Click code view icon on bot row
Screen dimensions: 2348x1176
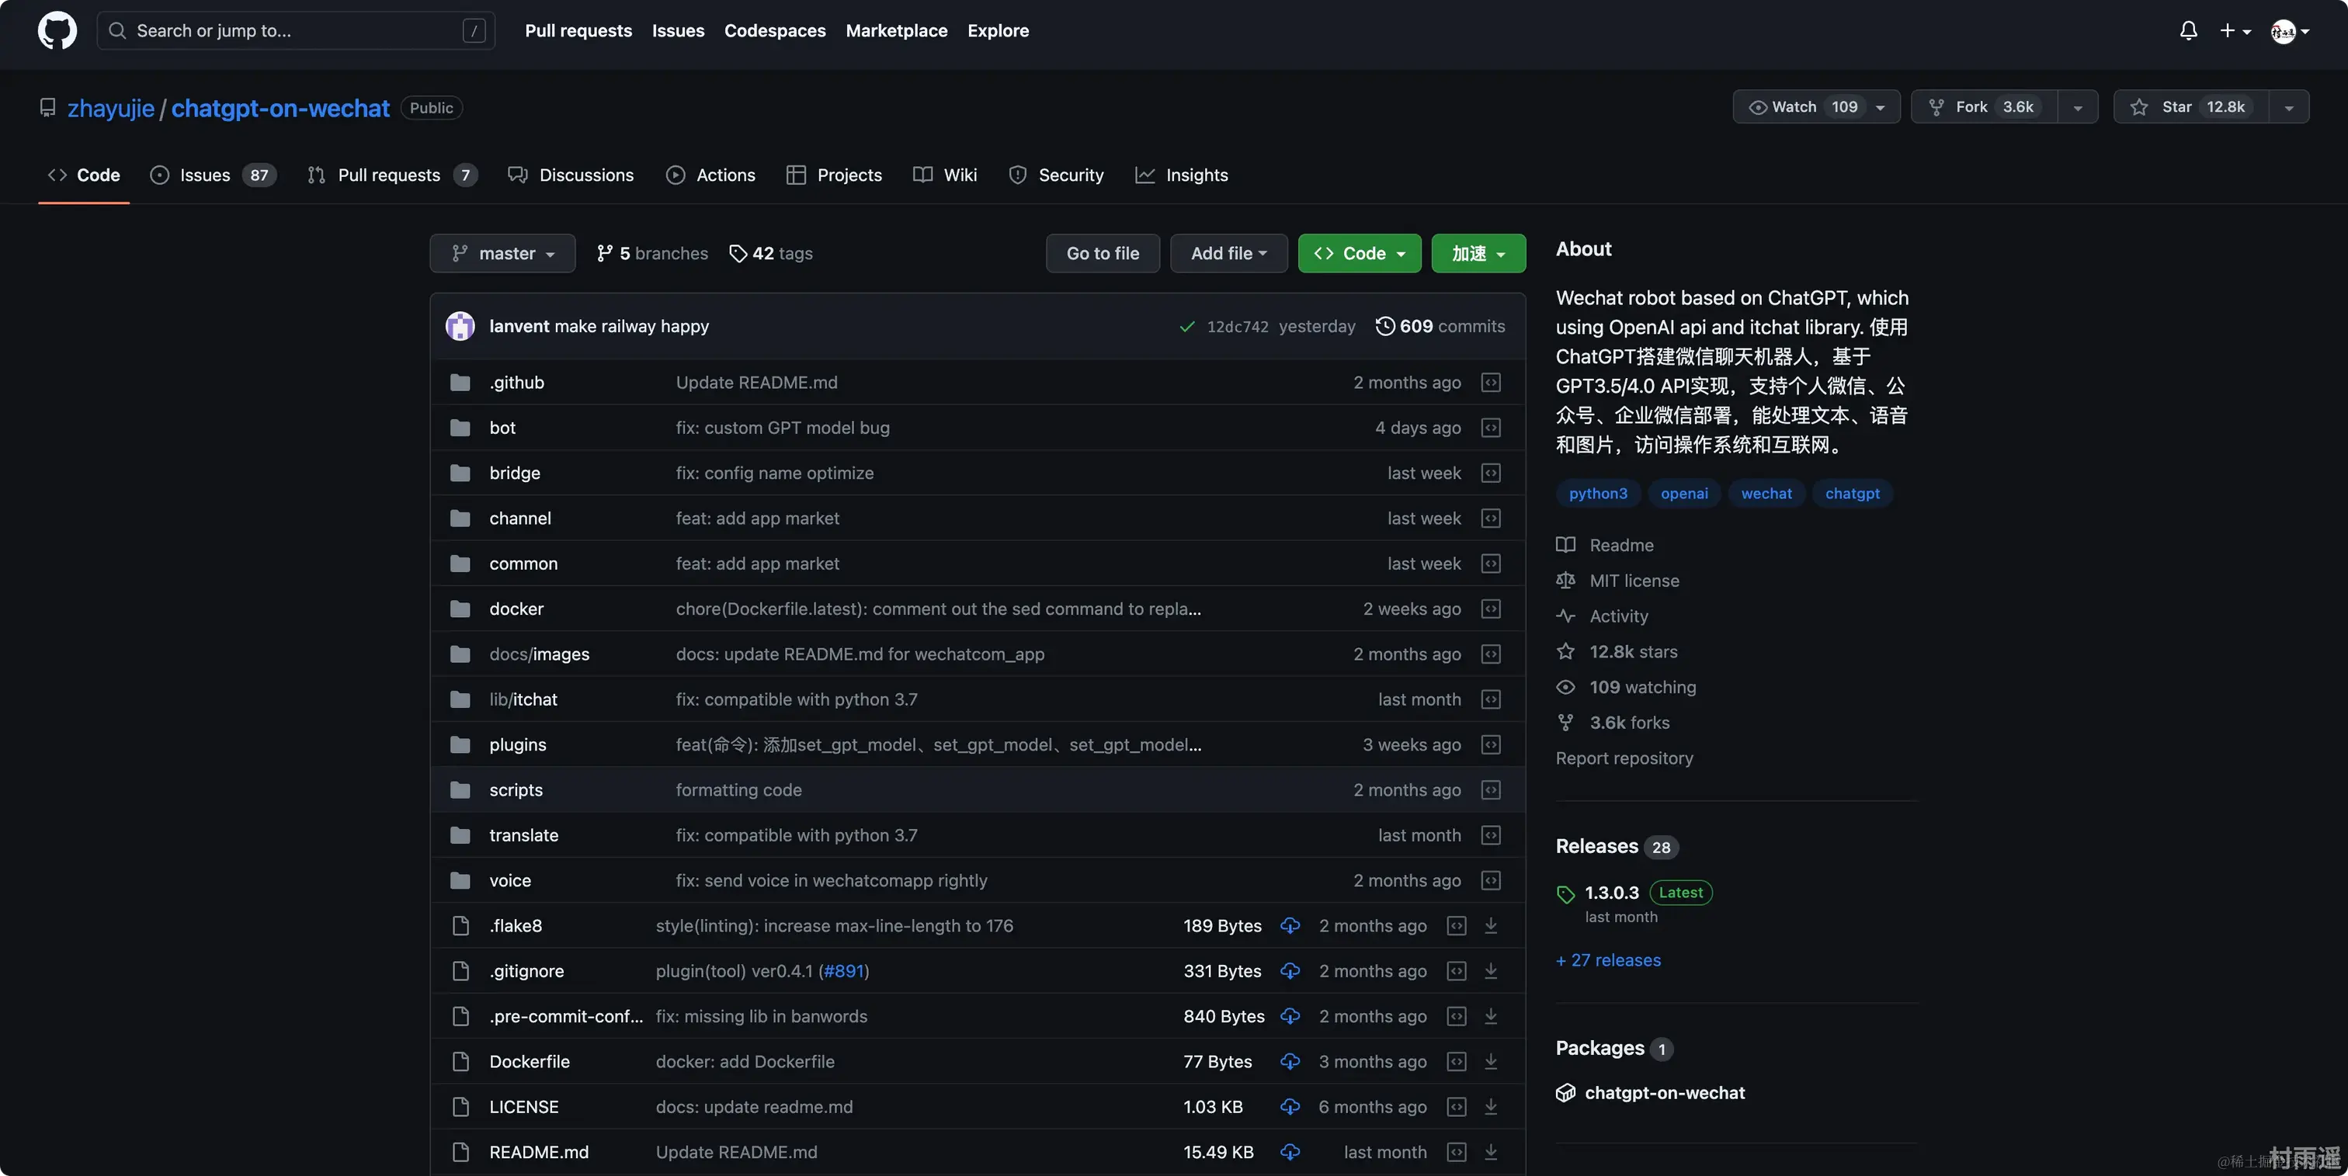1492,427
